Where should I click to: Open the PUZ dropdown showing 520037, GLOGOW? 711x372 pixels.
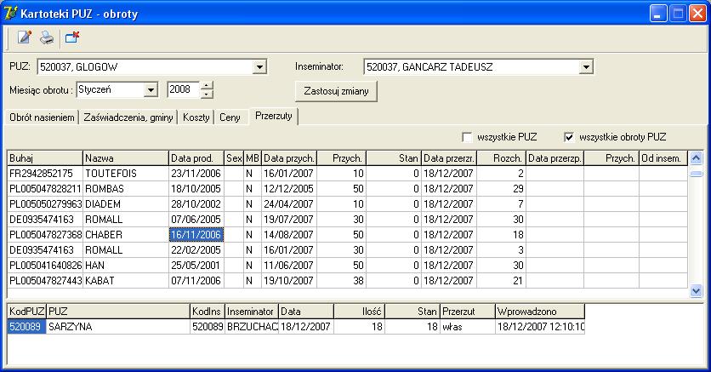(259, 67)
